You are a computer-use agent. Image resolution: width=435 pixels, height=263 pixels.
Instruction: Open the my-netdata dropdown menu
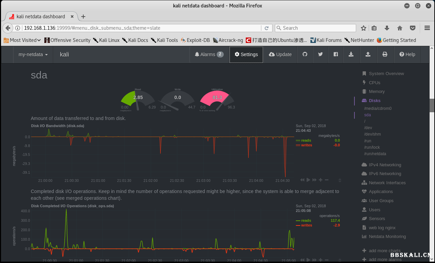click(33, 54)
